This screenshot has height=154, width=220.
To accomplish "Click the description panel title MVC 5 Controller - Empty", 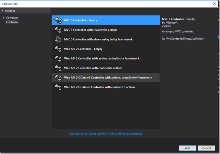I will click(178, 19).
